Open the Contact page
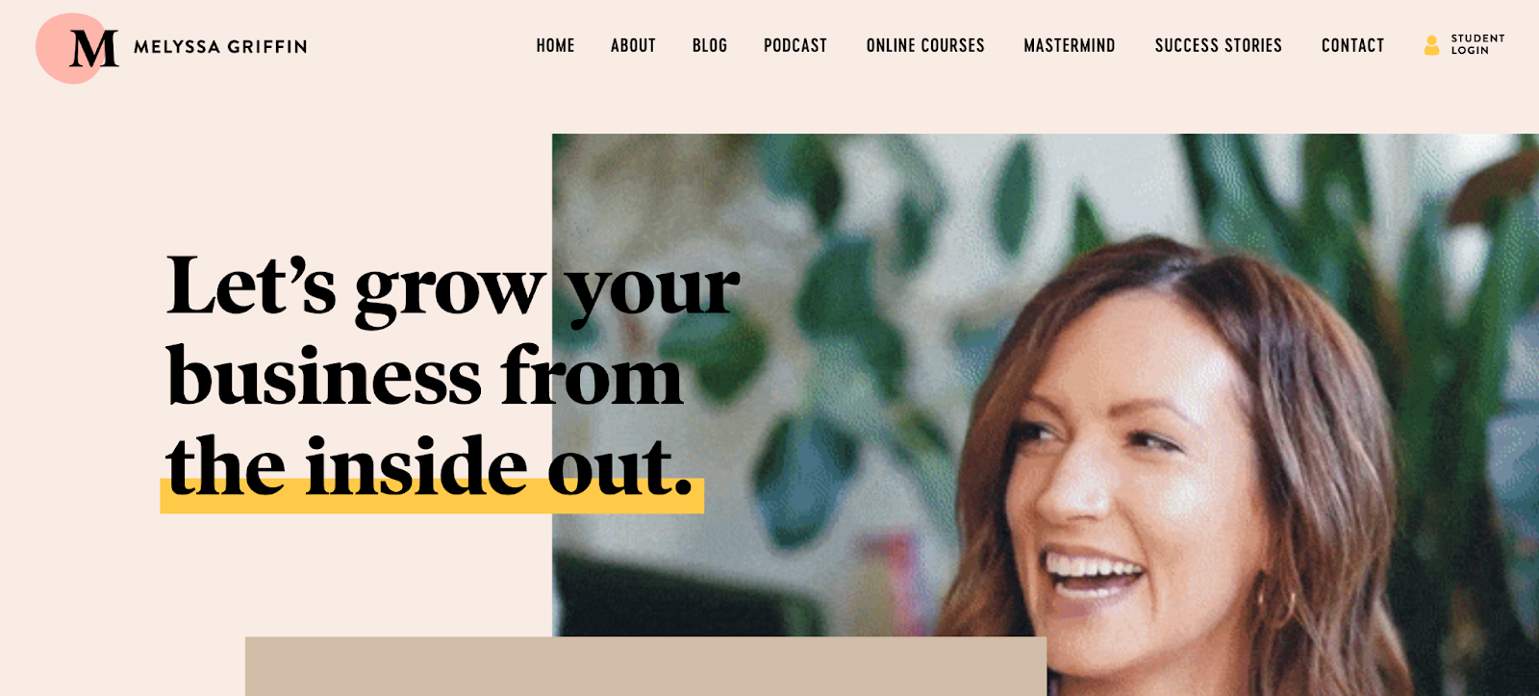Viewport: 1539px width, 696px height. (1352, 45)
